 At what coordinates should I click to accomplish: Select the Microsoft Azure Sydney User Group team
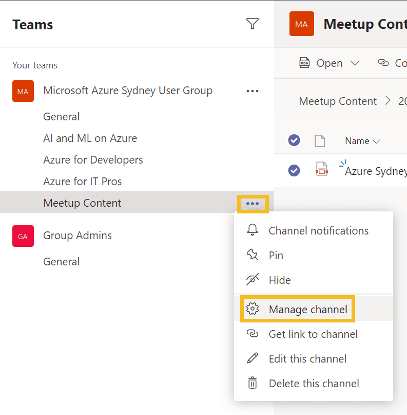(128, 91)
